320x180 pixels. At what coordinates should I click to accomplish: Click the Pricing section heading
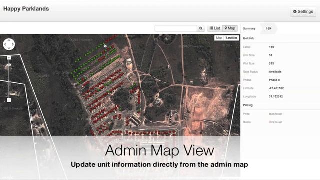tap(248, 105)
